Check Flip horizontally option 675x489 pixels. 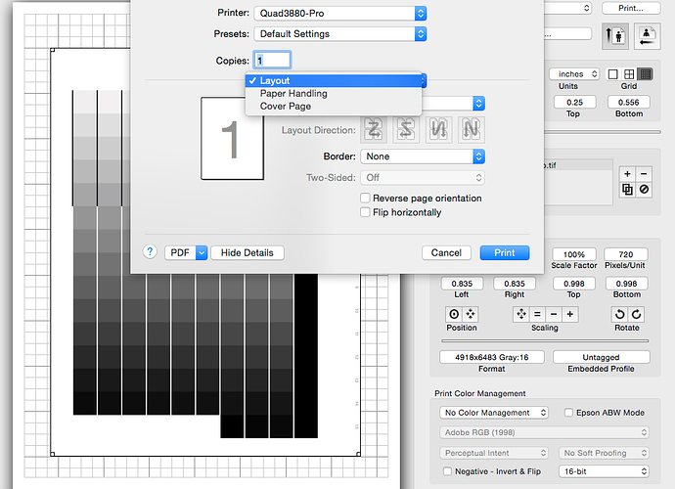pos(365,212)
